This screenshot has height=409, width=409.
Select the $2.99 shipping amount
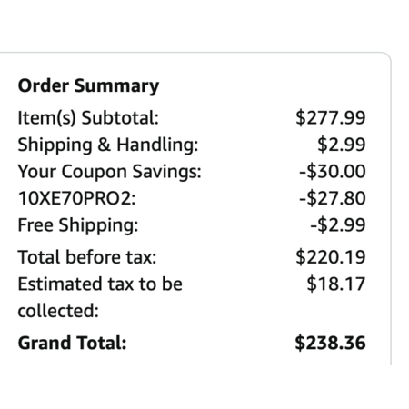342,145
